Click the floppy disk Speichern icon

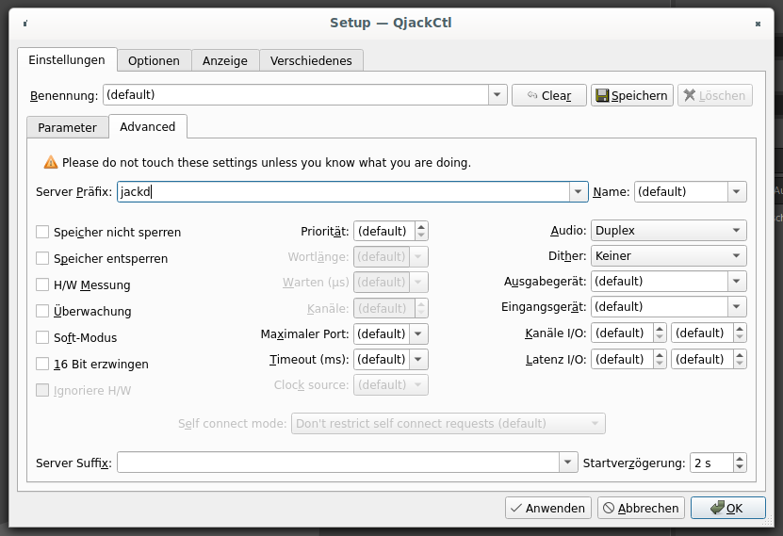pos(601,95)
